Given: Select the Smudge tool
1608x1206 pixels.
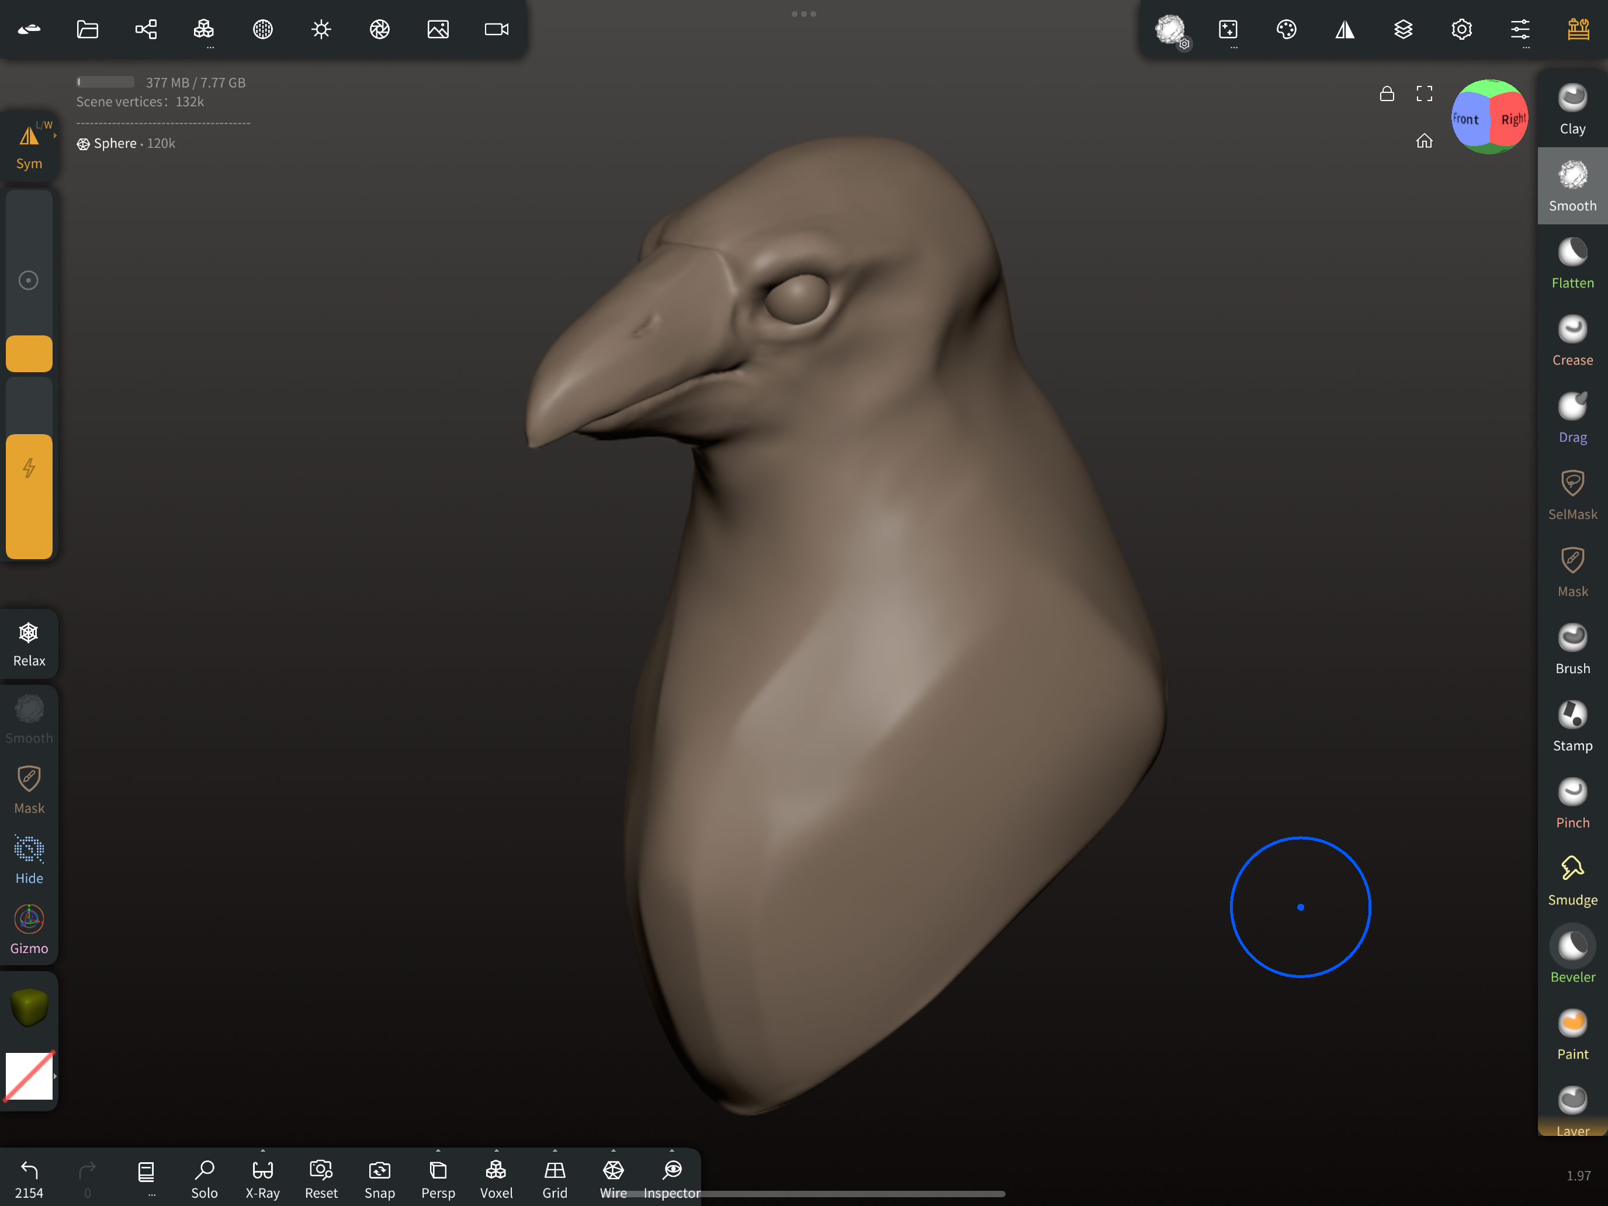Looking at the screenshot, I should (x=1572, y=879).
